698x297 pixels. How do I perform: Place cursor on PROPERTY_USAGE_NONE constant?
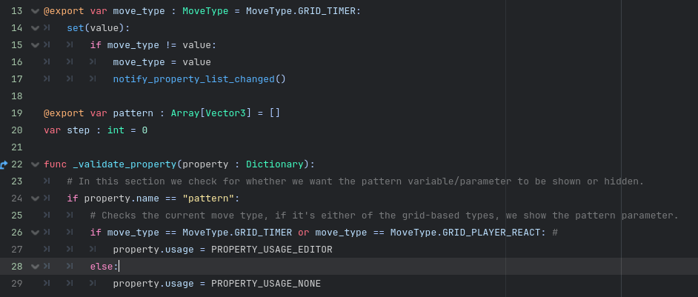click(265, 284)
